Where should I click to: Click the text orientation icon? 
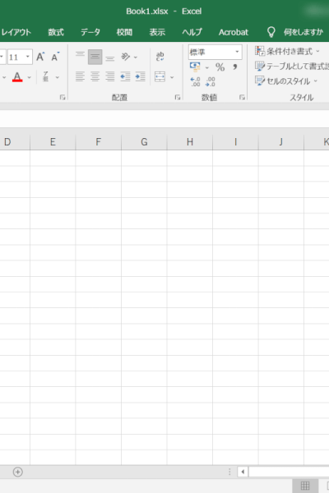point(125,57)
